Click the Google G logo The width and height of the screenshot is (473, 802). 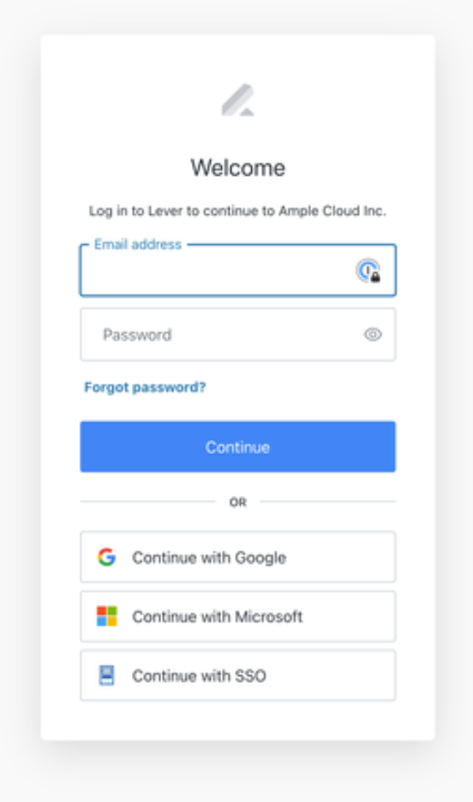pyautogui.click(x=106, y=557)
